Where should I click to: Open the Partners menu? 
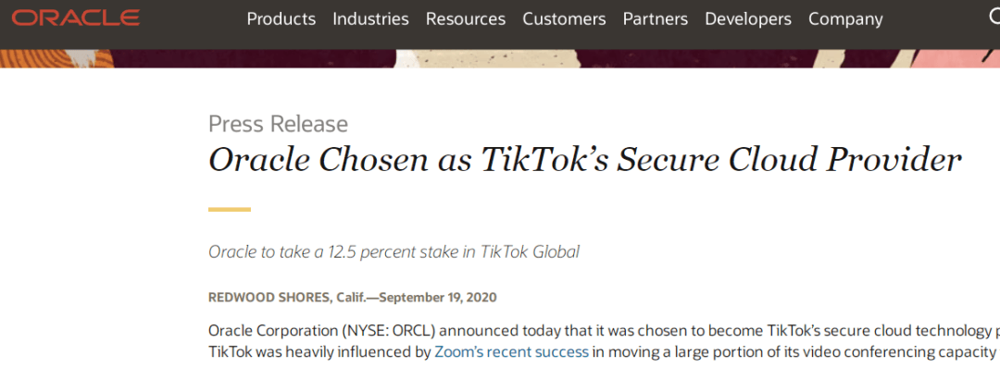(655, 18)
